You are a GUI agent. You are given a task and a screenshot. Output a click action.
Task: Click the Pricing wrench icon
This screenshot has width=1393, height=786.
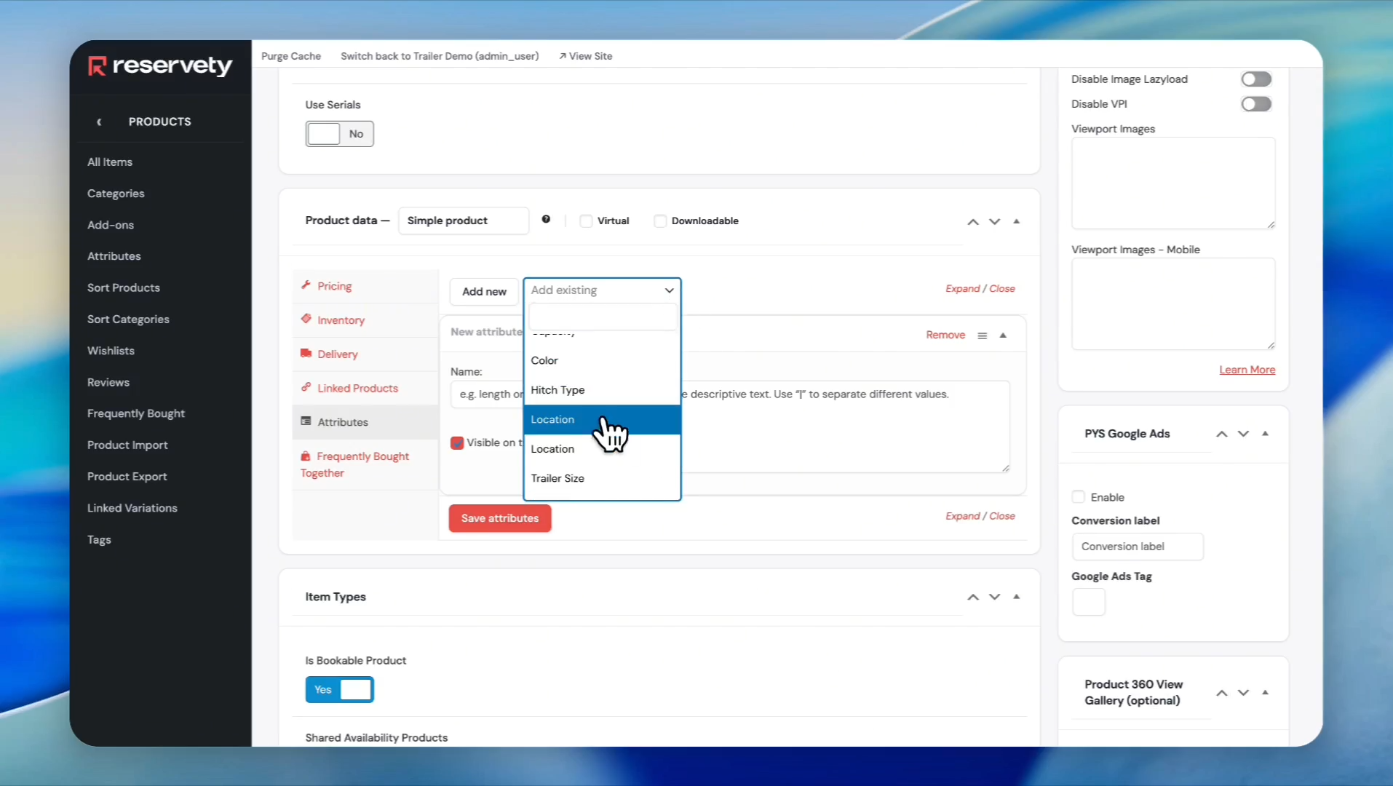[306, 285]
